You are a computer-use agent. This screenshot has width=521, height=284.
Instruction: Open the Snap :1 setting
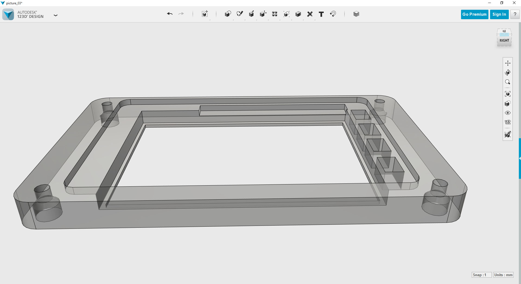click(x=482, y=275)
